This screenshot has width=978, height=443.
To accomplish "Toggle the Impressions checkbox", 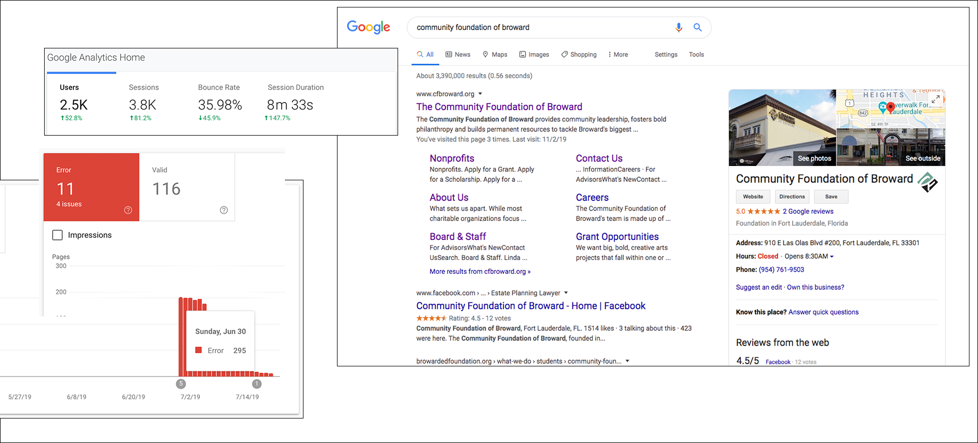I will click(57, 235).
